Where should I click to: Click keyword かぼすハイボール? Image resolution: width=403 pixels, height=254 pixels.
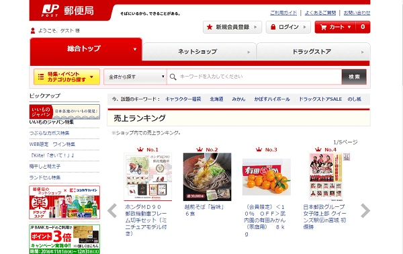click(x=272, y=99)
